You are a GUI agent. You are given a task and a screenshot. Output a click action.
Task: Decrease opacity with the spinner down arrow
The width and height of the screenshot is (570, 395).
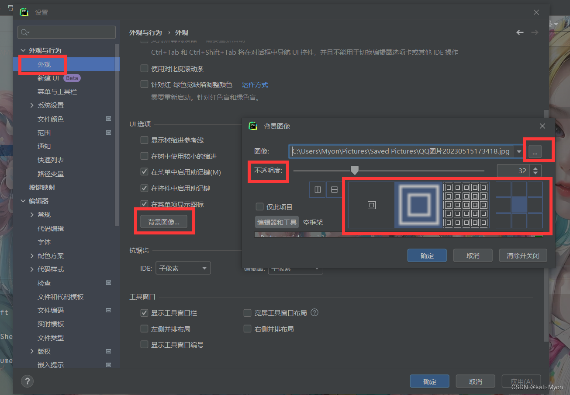[535, 174]
